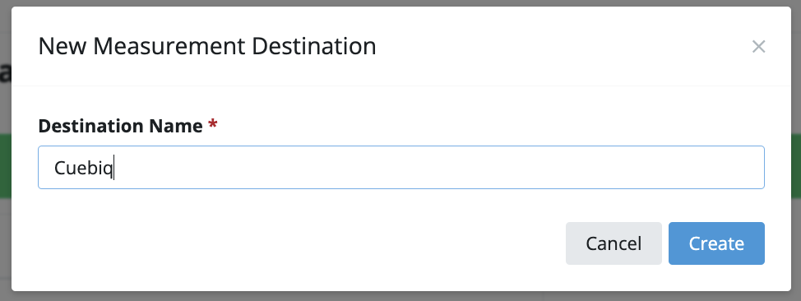Choose the gray Cancel button

tap(613, 243)
